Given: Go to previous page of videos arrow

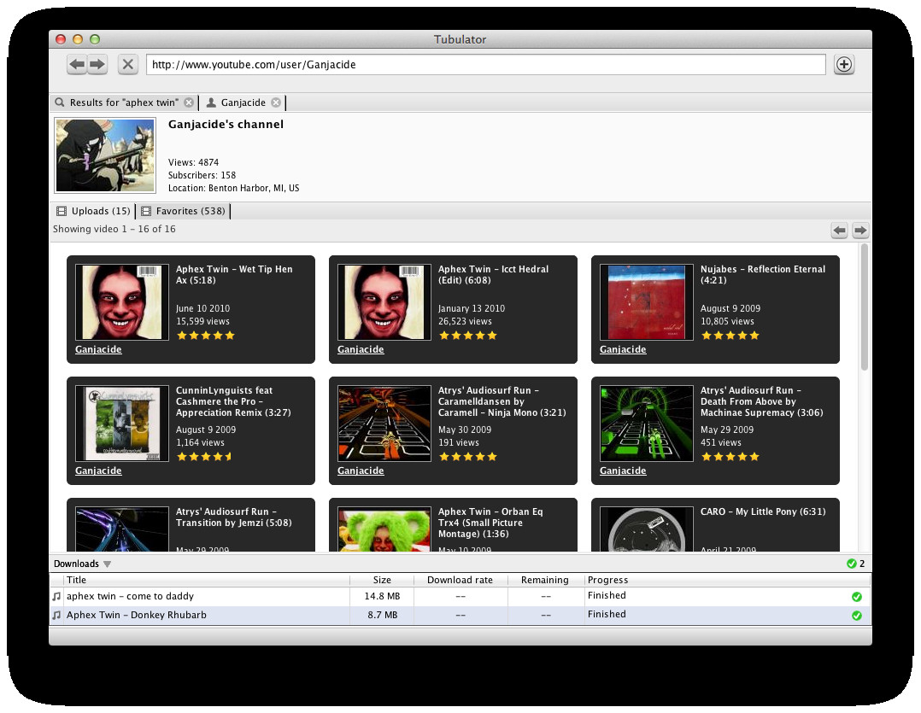Looking at the screenshot, I should pos(839,231).
